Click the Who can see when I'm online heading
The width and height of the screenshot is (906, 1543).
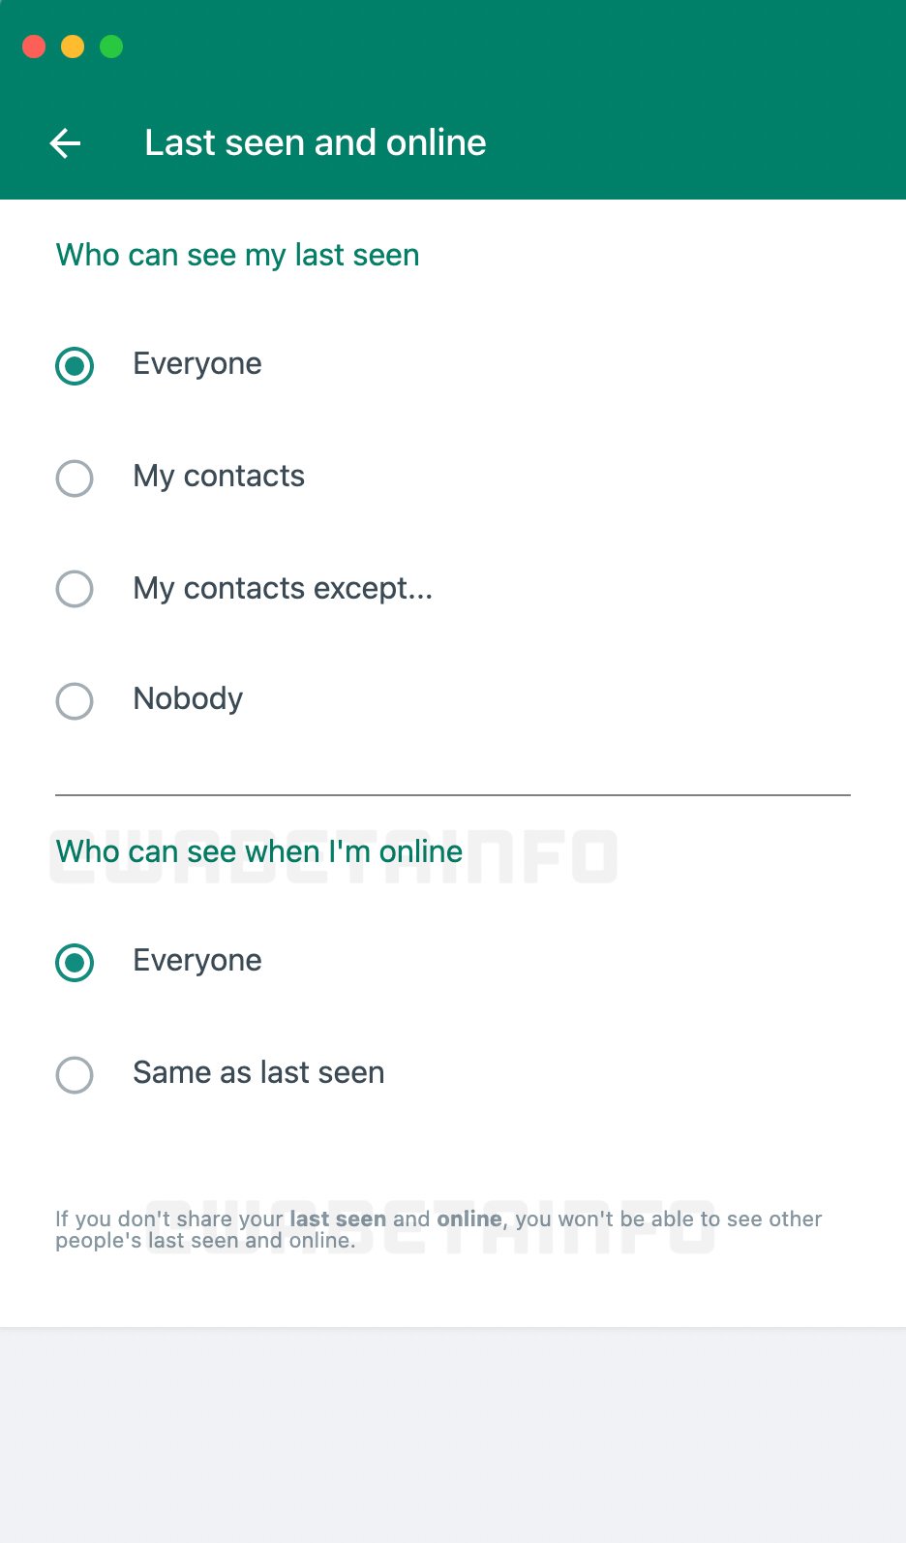pos(259,851)
